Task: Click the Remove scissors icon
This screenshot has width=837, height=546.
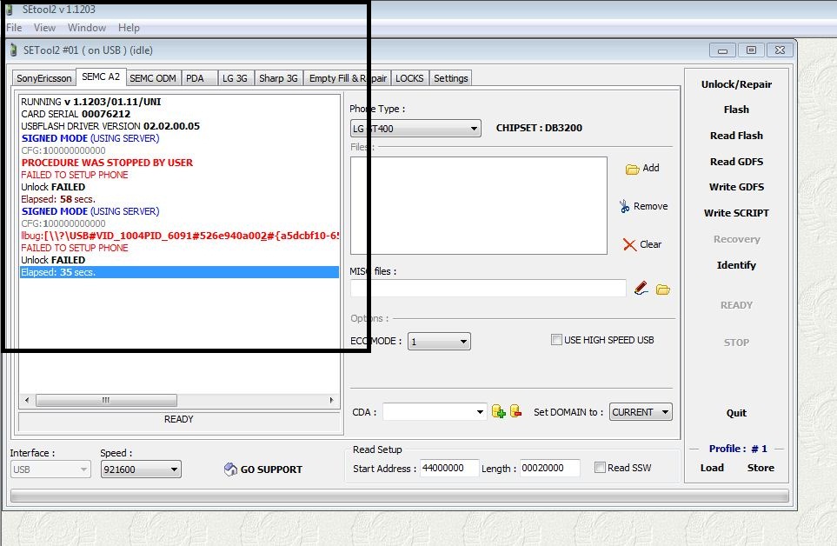Action: point(625,206)
